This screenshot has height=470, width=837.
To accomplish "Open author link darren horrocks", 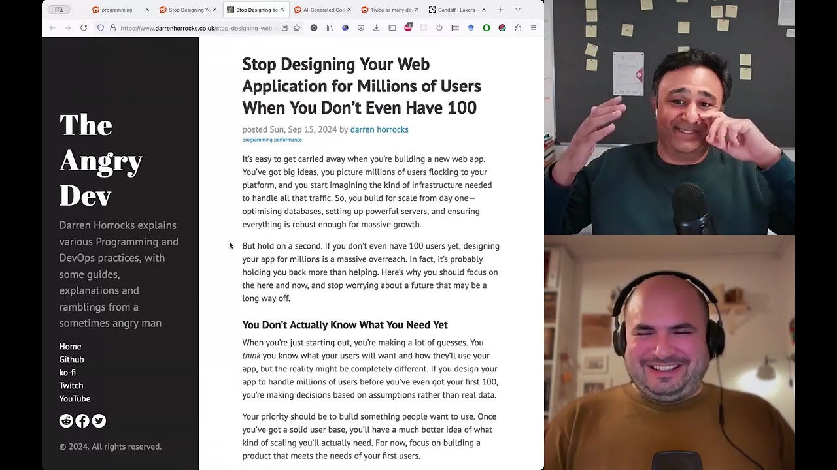I will click(379, 129).
